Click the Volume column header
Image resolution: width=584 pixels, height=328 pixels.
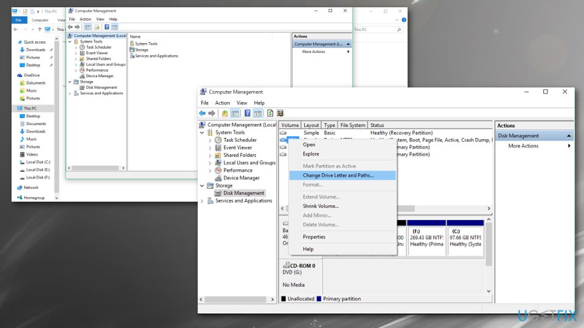click(290, 125)
